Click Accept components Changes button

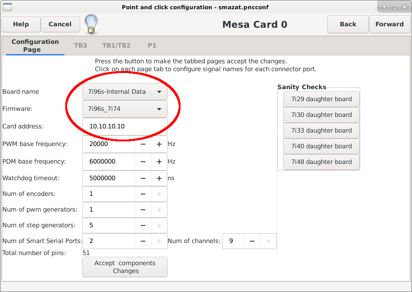(125, 267)
